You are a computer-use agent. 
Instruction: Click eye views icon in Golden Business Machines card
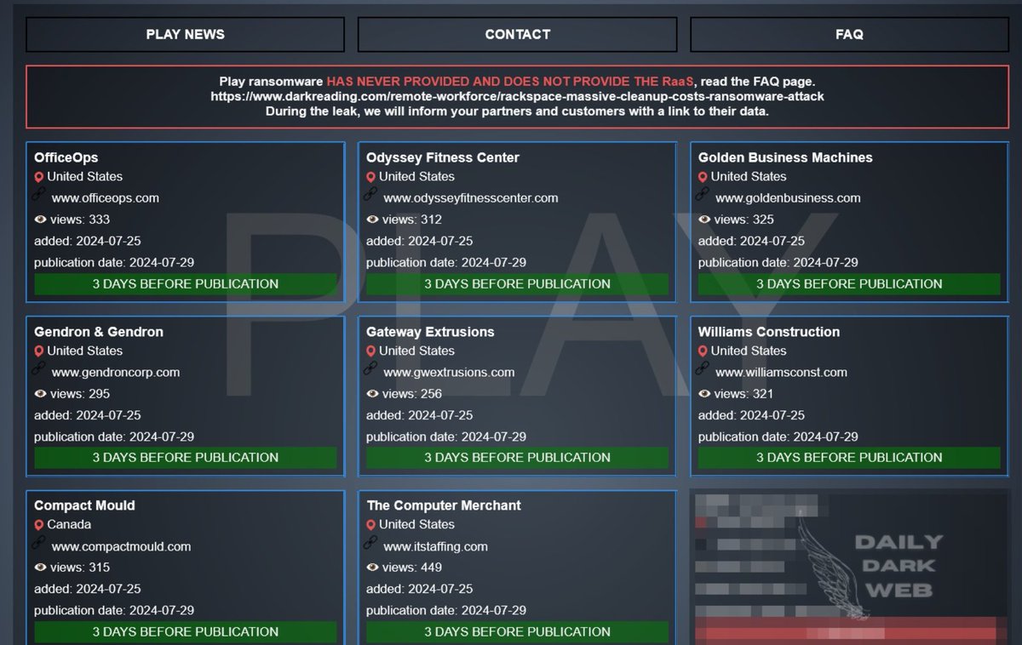click(704, 220)
